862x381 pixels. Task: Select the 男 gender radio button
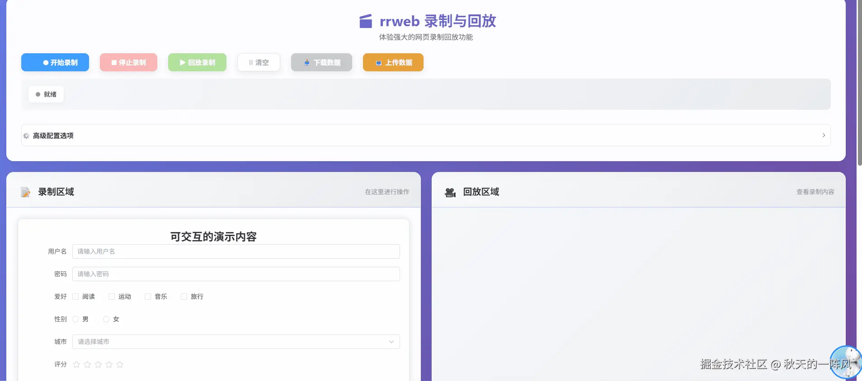click(75, 319)
